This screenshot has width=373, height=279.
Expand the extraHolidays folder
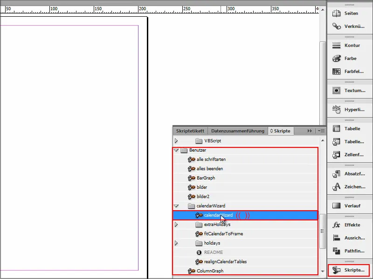[x=176, y=225]
